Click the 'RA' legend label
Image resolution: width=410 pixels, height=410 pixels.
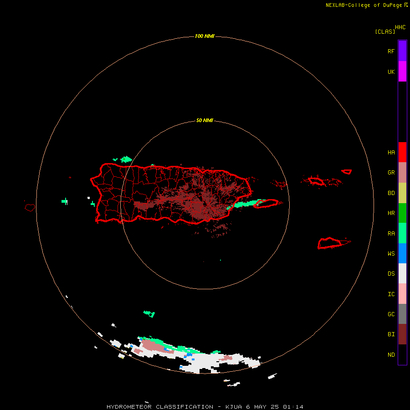click(391, 234)
